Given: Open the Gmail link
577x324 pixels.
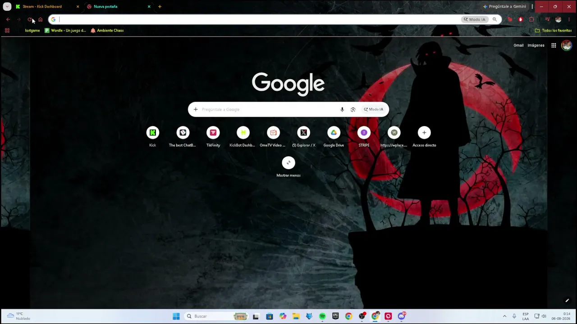Looking at the screenshot, I should (x=518, y=45).
